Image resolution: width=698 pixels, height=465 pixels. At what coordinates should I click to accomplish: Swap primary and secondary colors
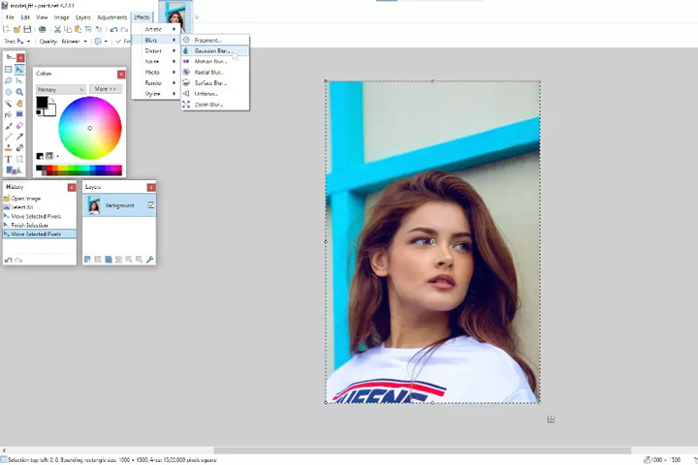[53, 100]
